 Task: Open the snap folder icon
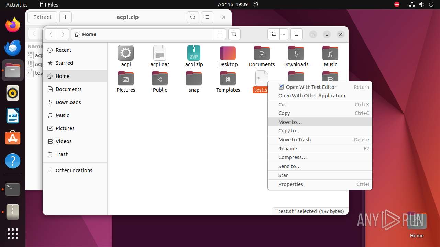tap(194, 79)
